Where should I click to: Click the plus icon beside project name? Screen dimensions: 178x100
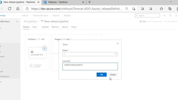17,21
